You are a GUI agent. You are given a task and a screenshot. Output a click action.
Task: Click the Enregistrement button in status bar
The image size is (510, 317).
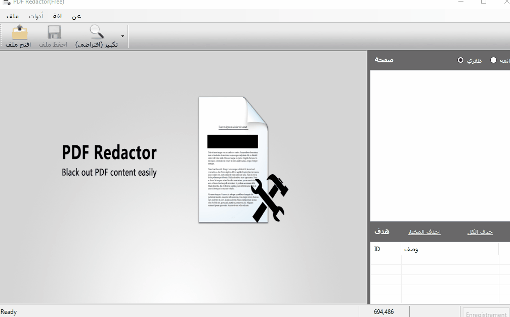coord(486,313)
